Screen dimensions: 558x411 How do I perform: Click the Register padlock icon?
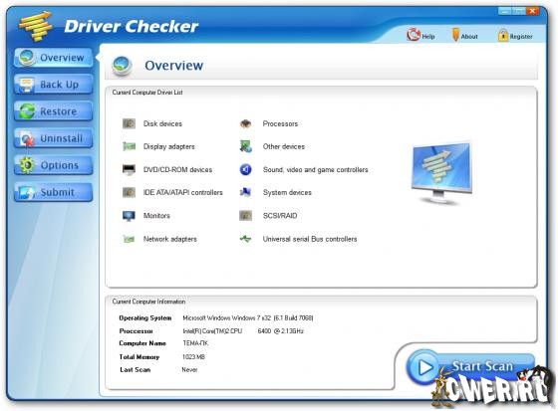[503, 35]
